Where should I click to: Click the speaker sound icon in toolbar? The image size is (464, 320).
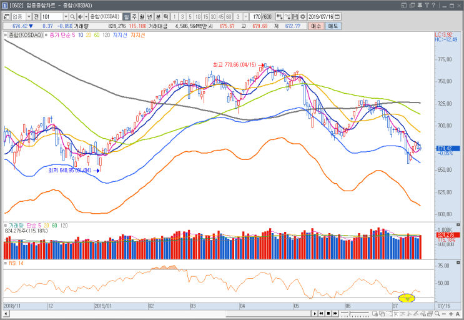coord(80,17)
